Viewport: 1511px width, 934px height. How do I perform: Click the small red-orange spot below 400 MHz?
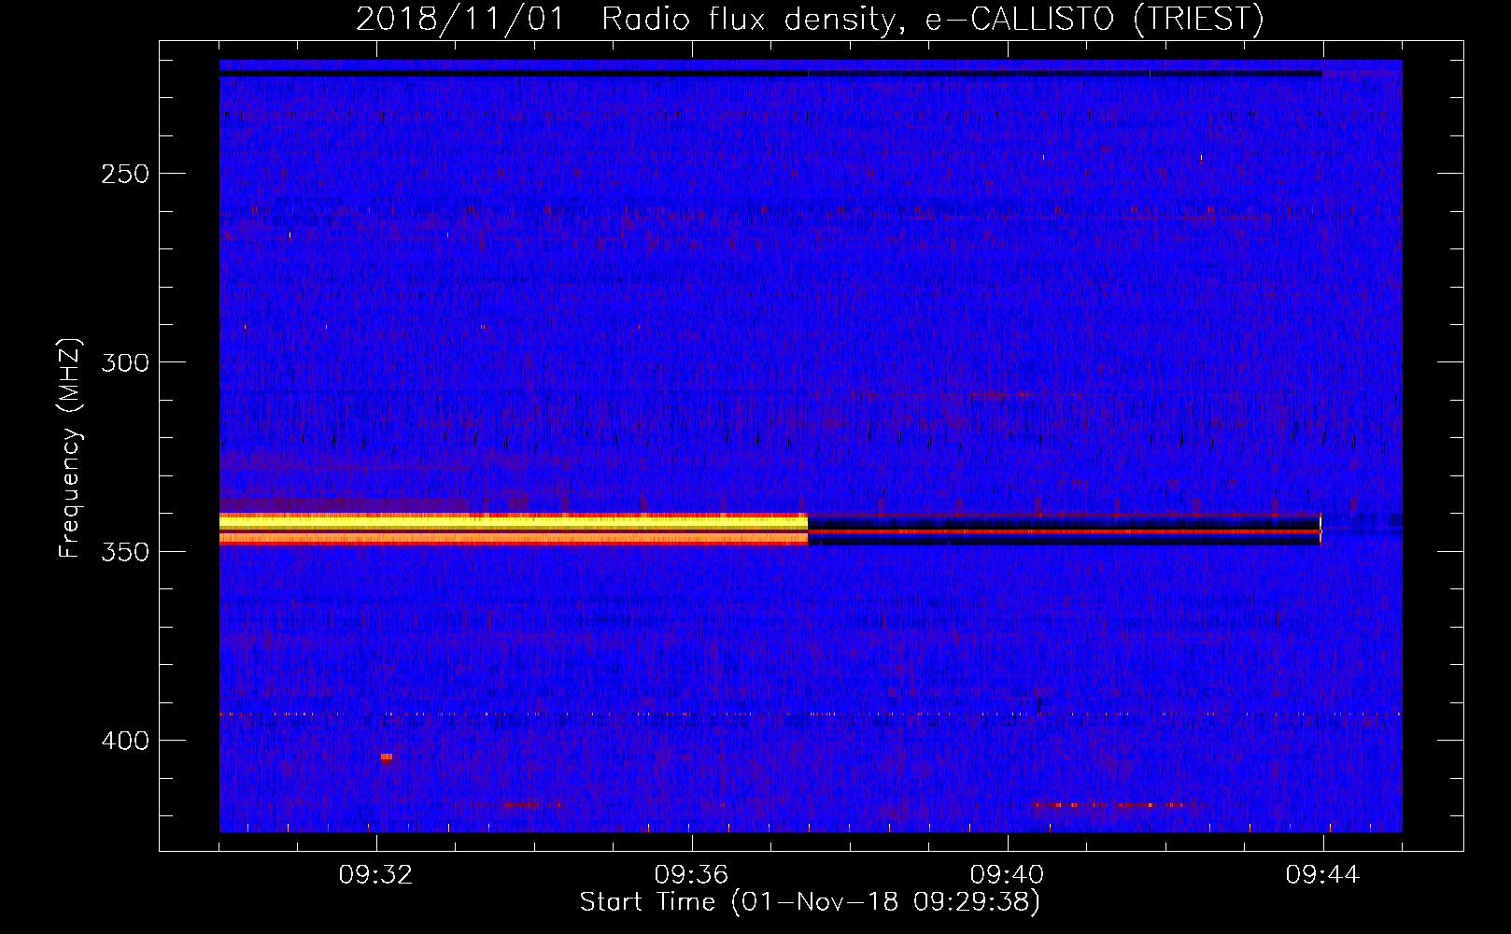point(386,757)
